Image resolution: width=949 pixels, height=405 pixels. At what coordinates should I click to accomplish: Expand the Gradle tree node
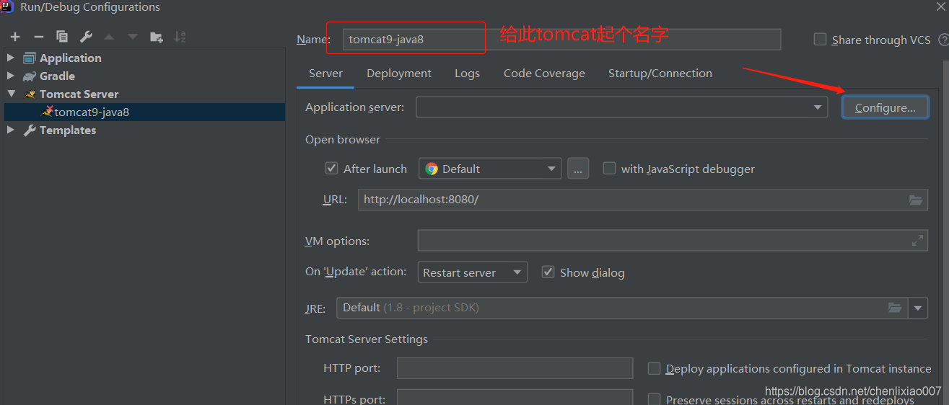11,76
